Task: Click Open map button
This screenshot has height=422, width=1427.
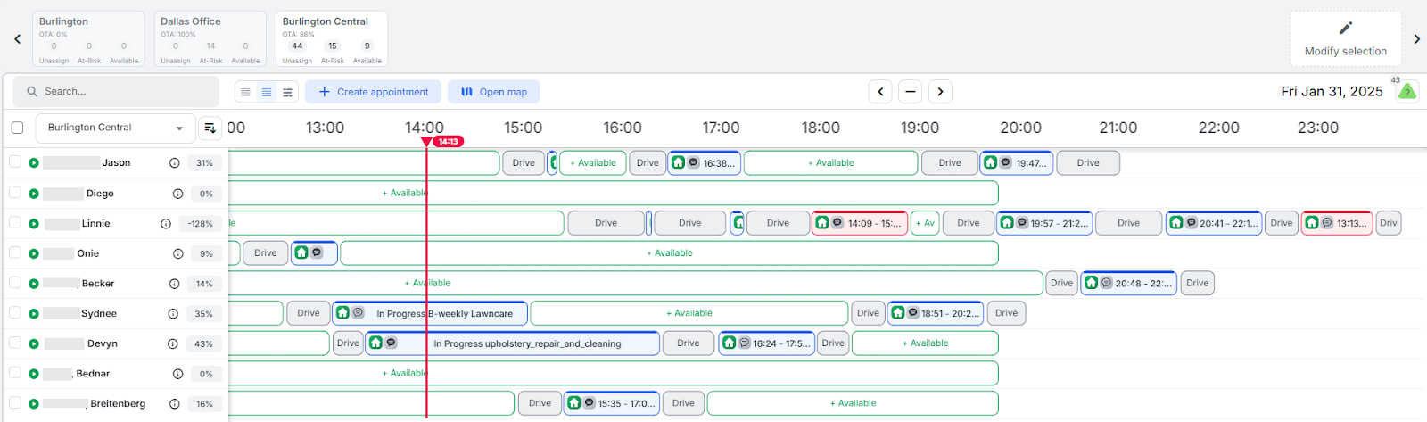Action: (493, 92)
